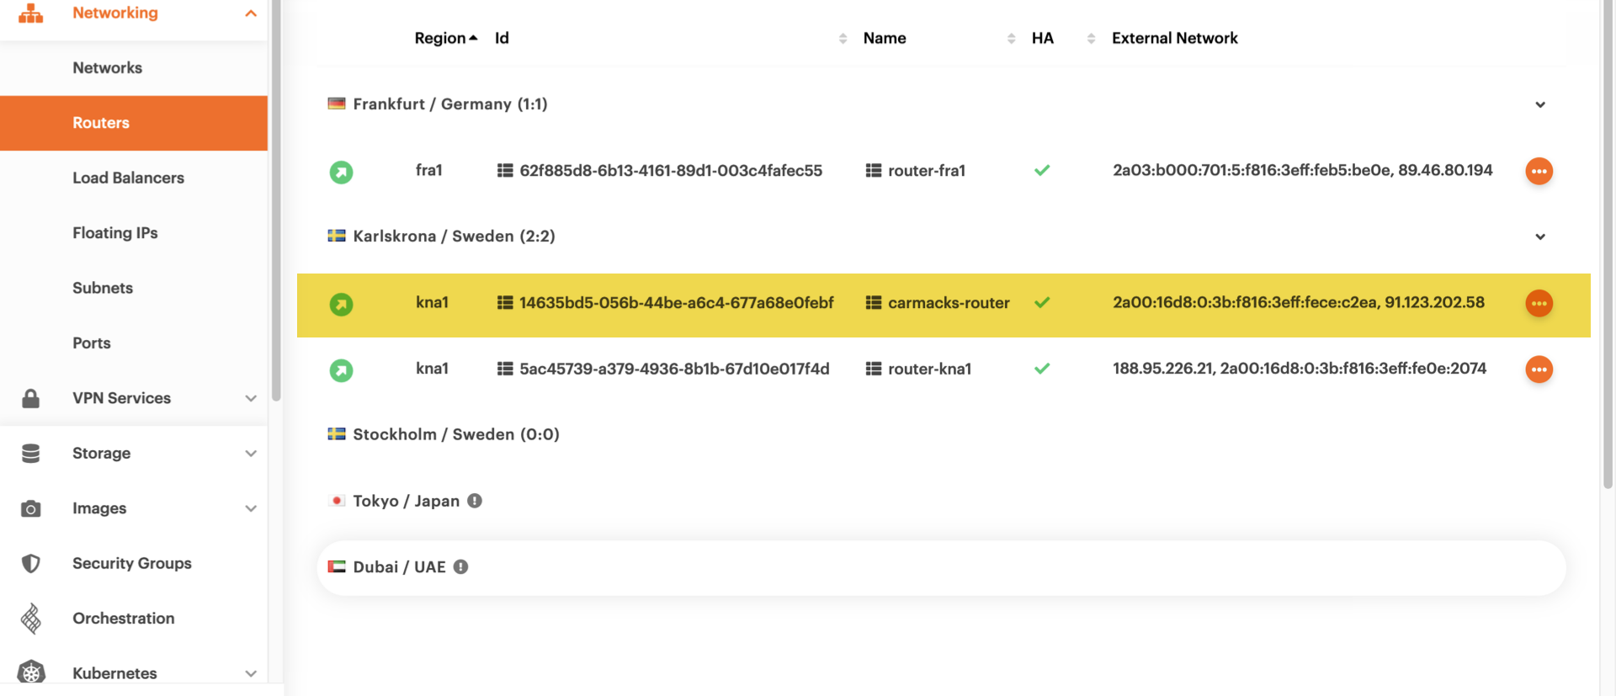Select the Stockholm / Sweden region row
Screen dimensions: 1616x696
point(455,434)
